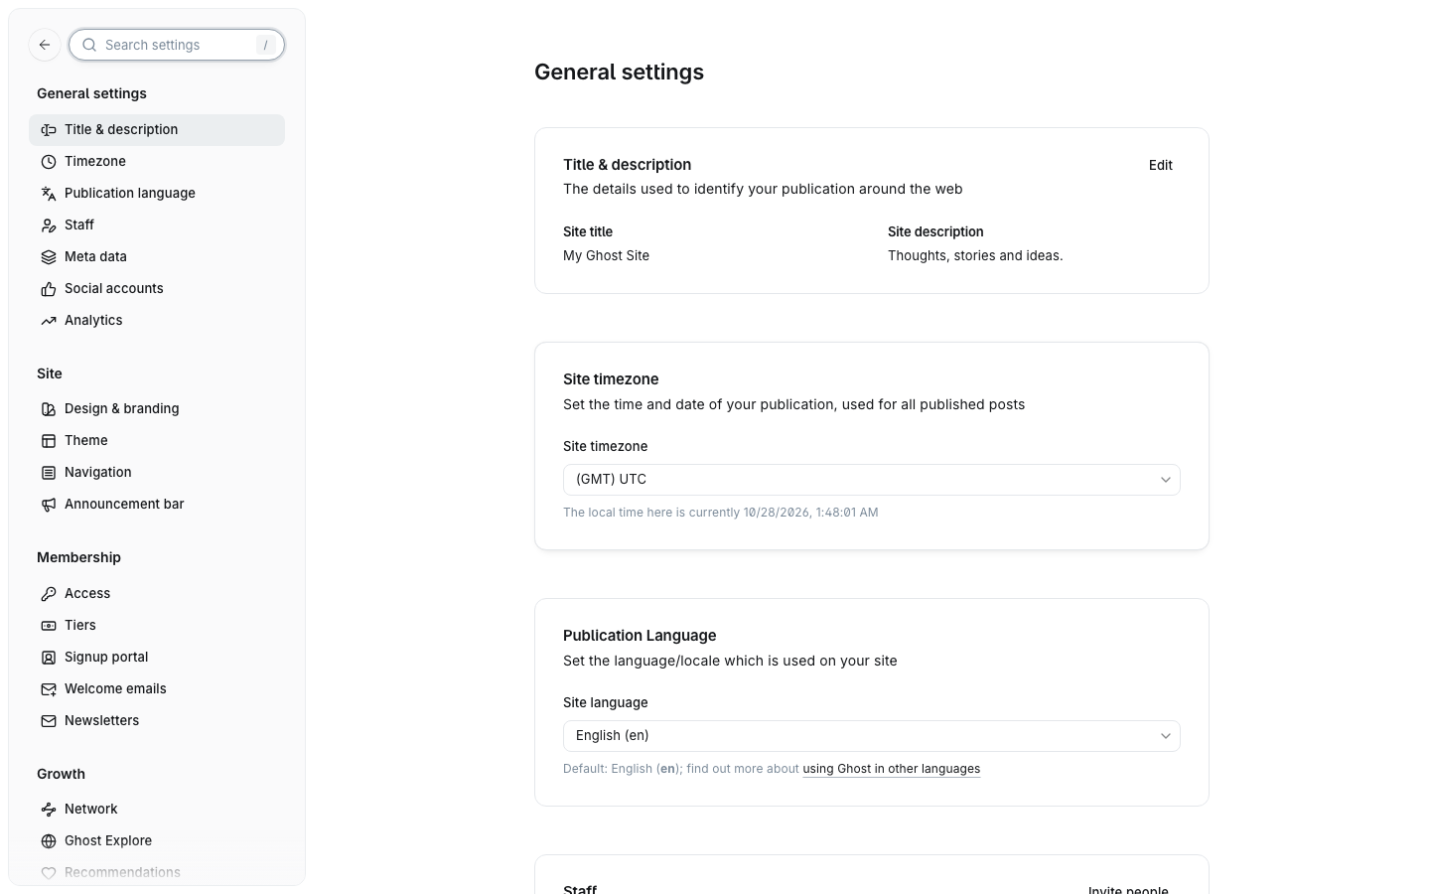Open the Site language dropdown

pyautogui.click(x=872, y=736)
